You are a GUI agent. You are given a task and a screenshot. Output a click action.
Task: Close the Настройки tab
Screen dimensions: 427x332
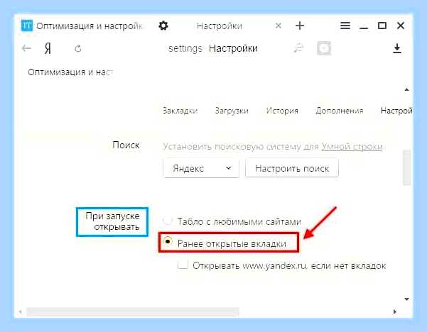click(x=279, y=26)
